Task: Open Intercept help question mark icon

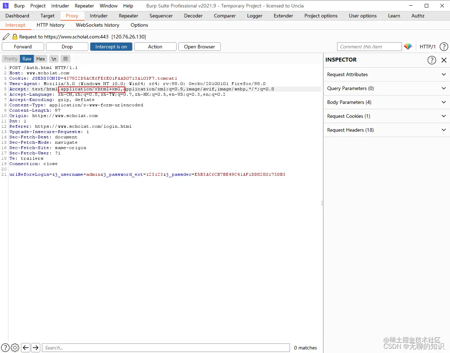Action: (x=444, y=47)
